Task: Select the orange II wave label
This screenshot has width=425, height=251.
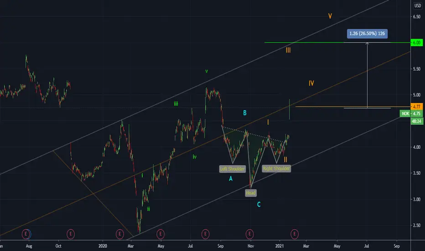Action: coord(285,160)
